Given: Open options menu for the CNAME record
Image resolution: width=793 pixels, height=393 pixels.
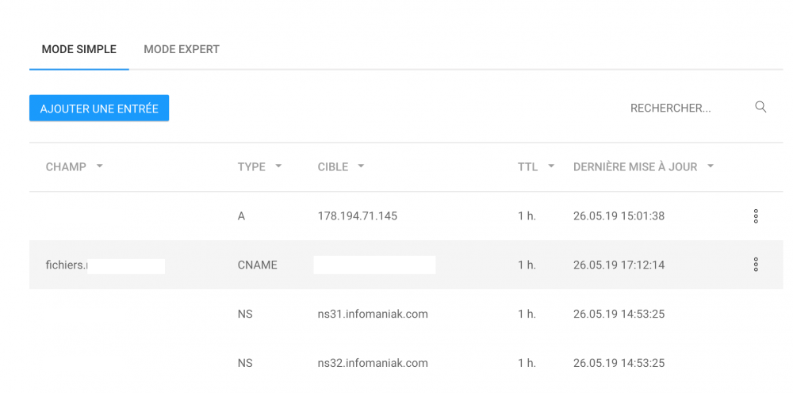Looking at the screenshot, I should pyautogui.click(x=756, y=265).
